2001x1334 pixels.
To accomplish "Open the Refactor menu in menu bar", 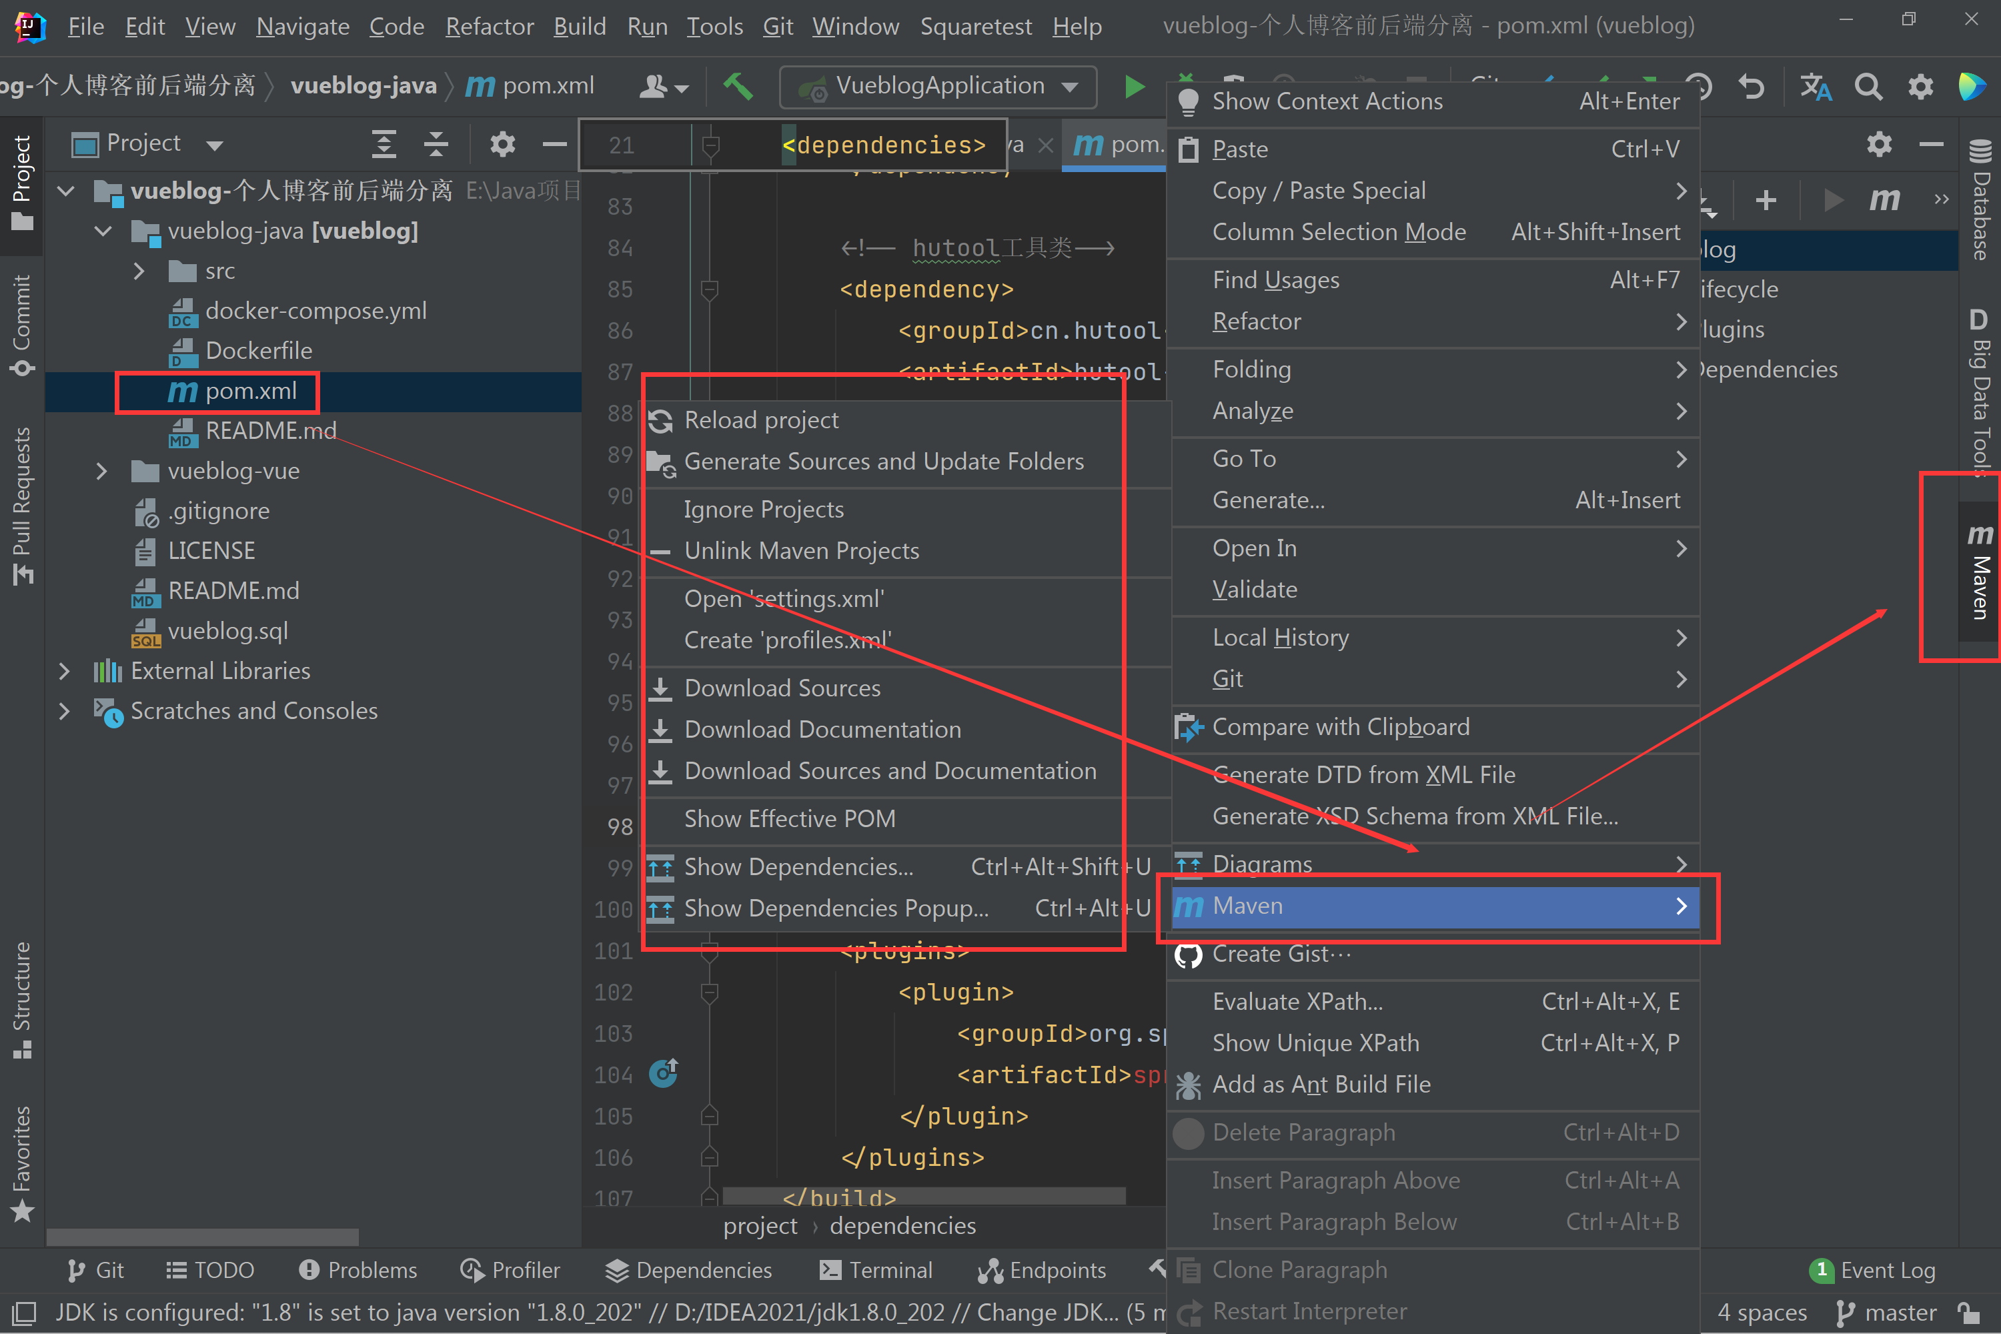I will (489, 27).
